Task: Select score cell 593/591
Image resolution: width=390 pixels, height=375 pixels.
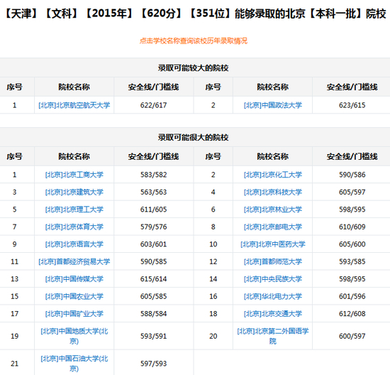Action: [x=153, y=336]
